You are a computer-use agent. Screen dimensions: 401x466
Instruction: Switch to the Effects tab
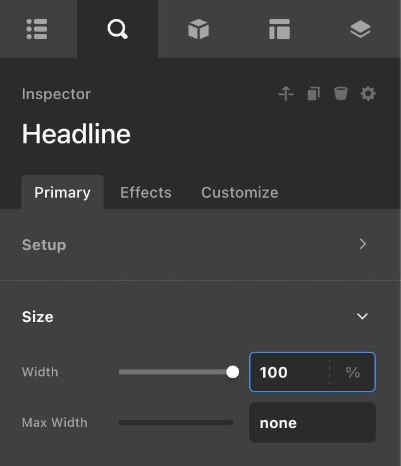coord(146,193)
